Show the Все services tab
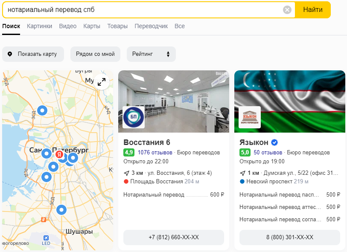Screen dimensions: 347x252 coord(179,26)
